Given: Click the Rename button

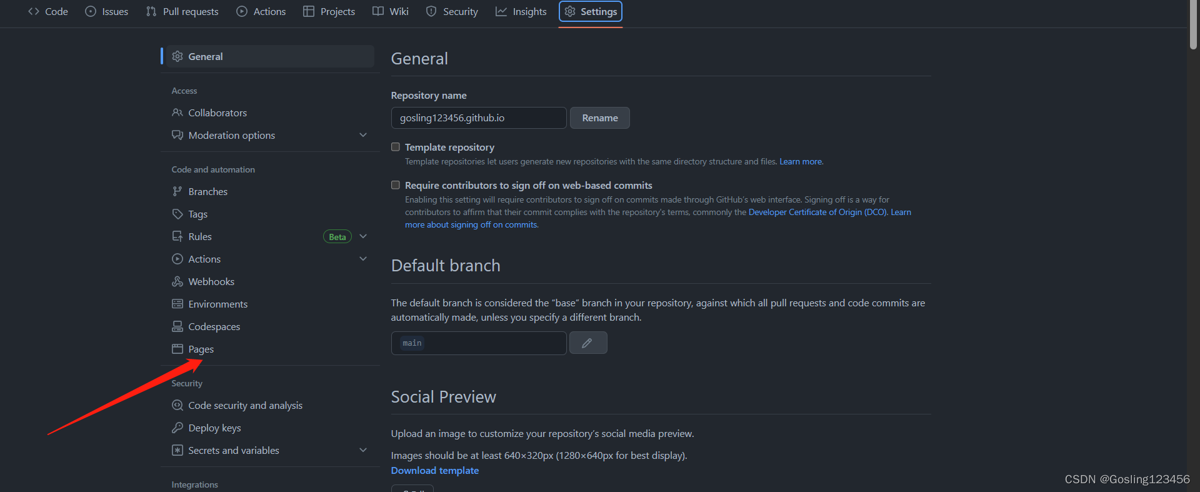Looking at the screenshot, I should tap(600, 118).
